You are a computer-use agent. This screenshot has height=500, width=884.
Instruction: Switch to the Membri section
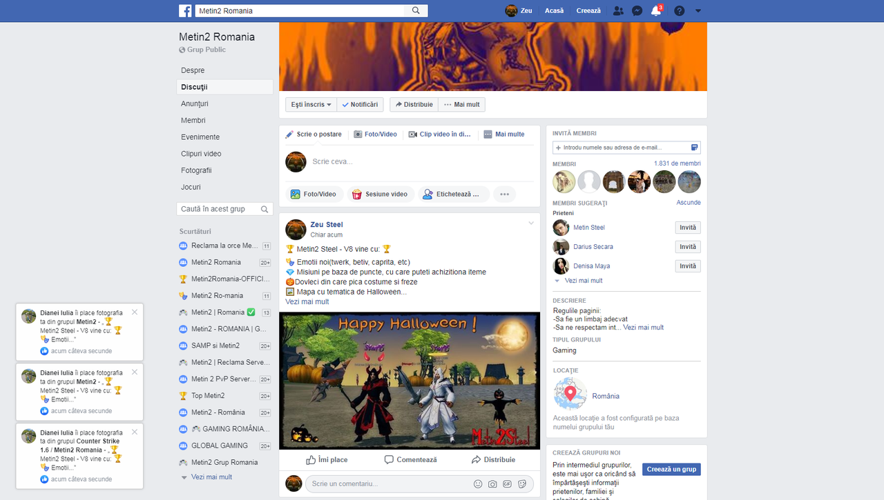coord(193,120)
